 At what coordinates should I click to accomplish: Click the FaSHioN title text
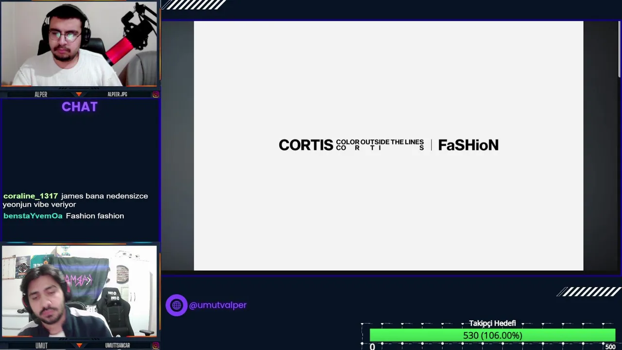(468, 145)
